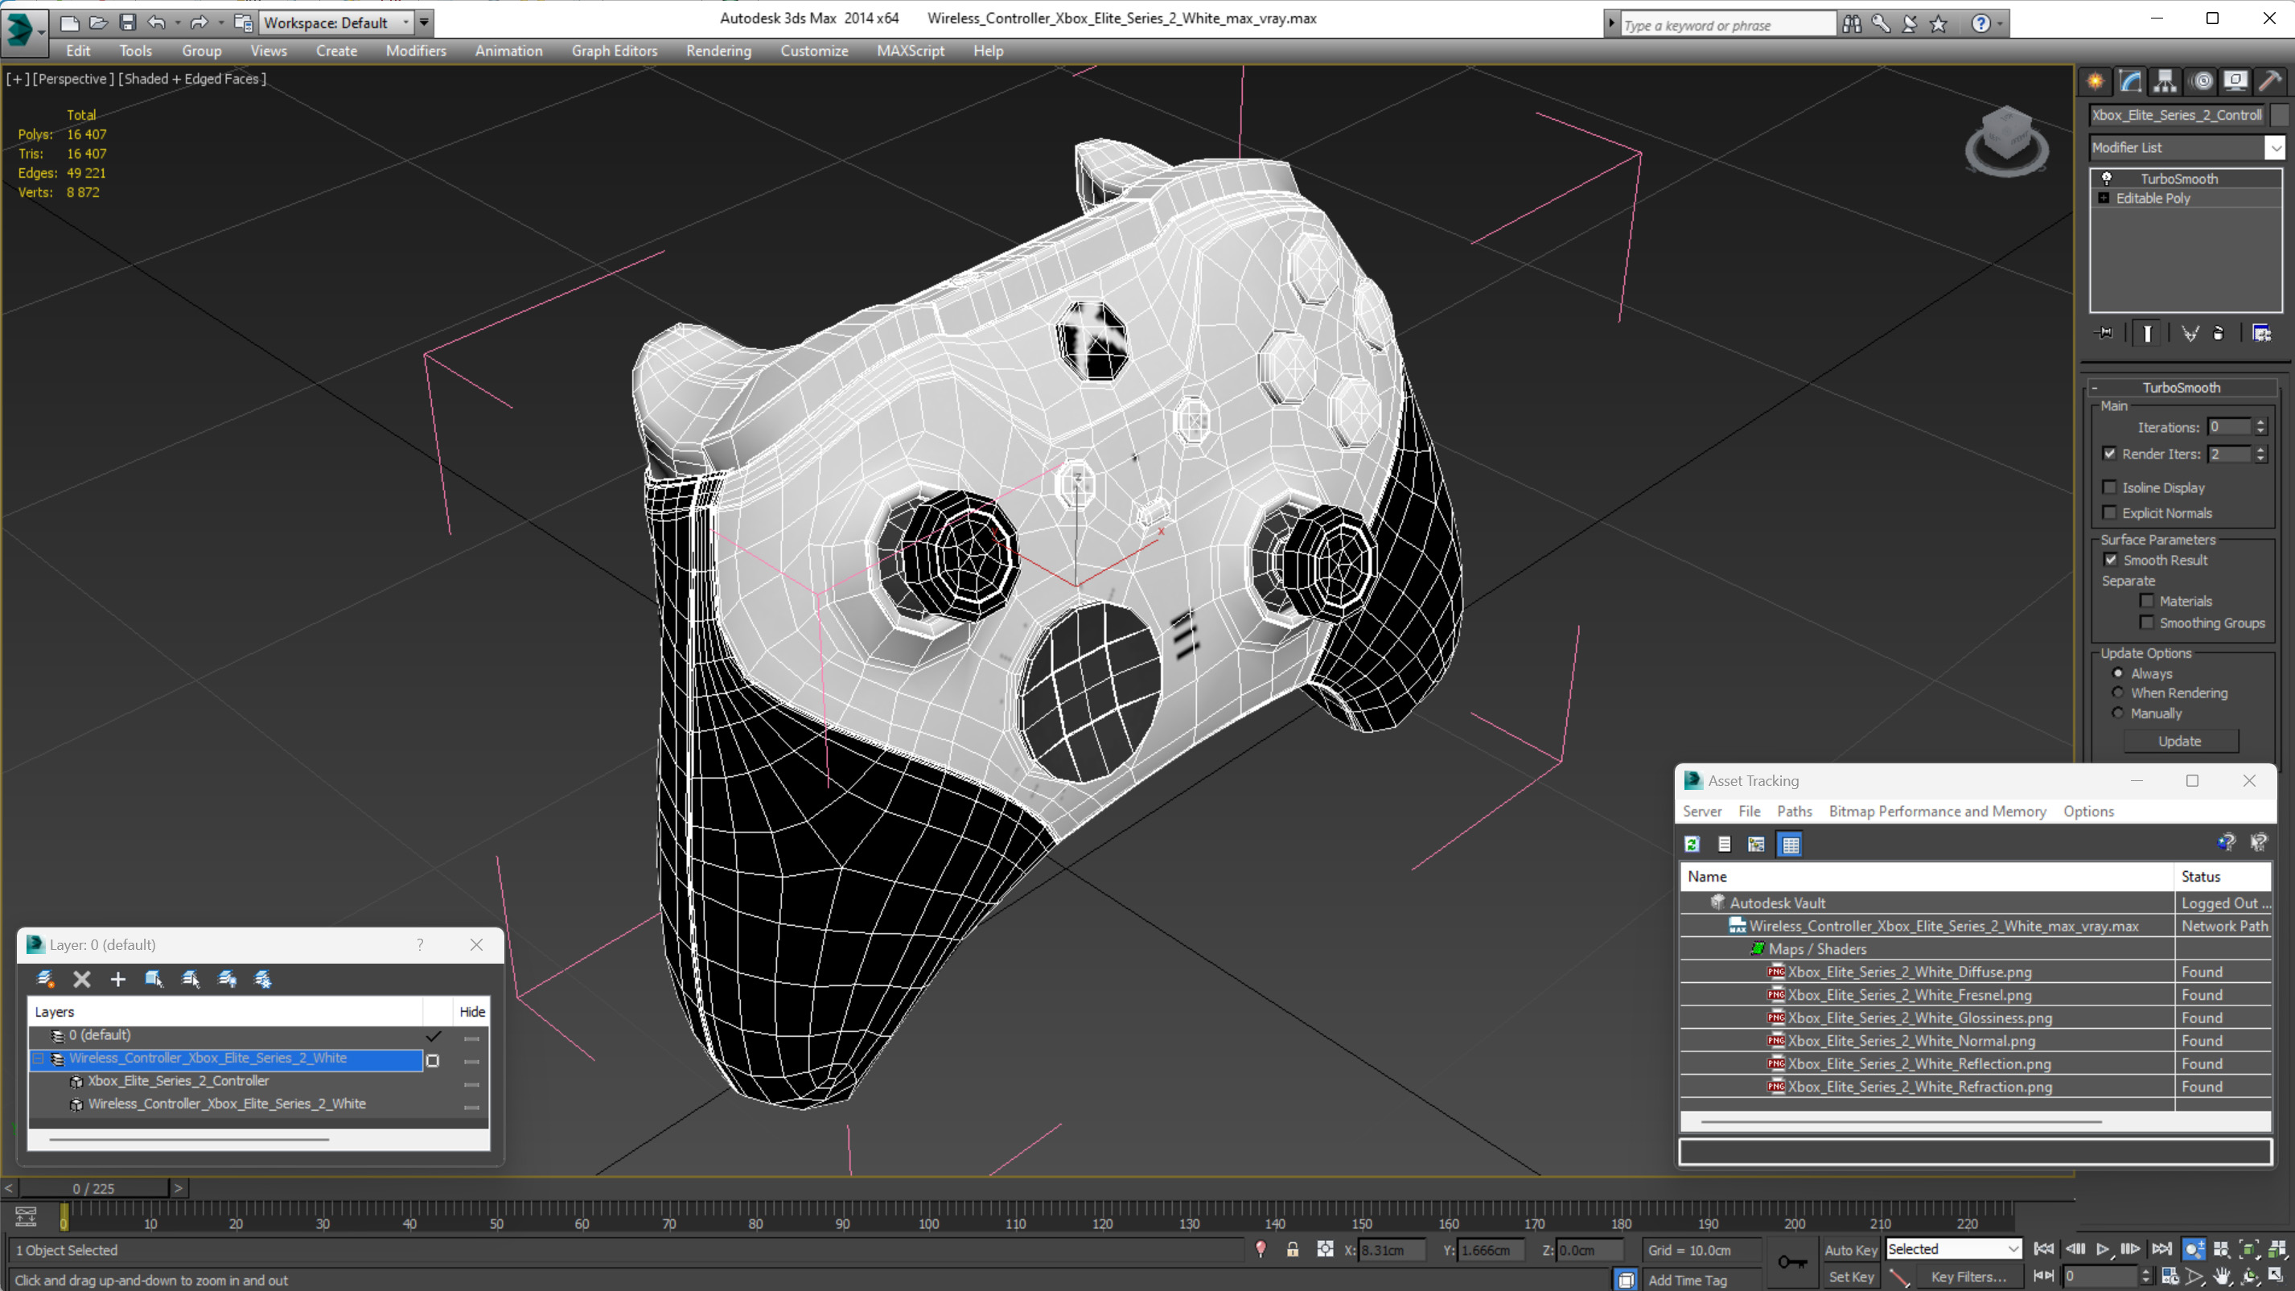This screenshot has width=2295, height=1291.
Task: Open the Modifiers menu
Action: [x=416, y=51]
